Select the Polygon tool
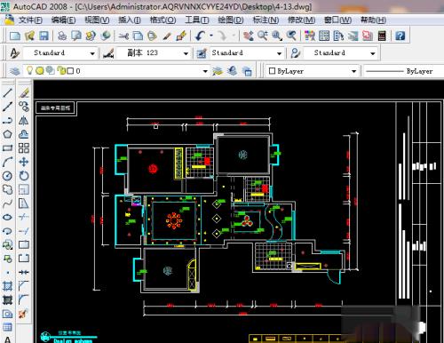Viewport: 444px width, 343px height. pos(7,134)
